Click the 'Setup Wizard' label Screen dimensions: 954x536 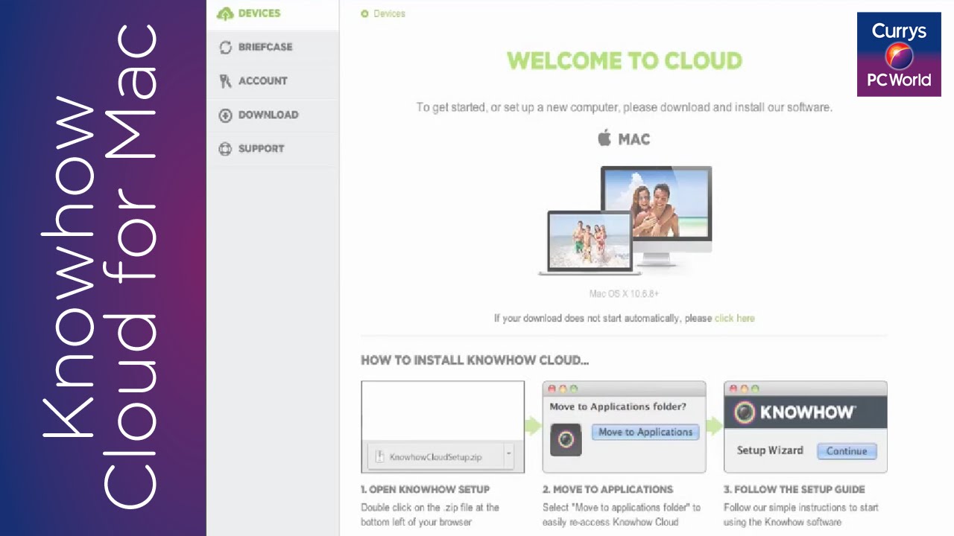coord(770,450)
